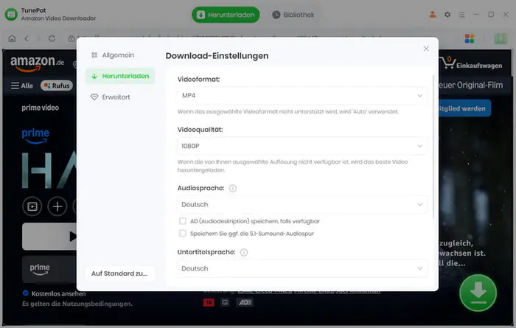
Task: Enable AD (Audiodeskription) speichern checkbox
Action: 183,221
